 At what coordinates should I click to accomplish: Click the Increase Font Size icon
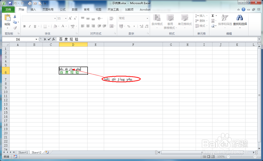(70, 18)
